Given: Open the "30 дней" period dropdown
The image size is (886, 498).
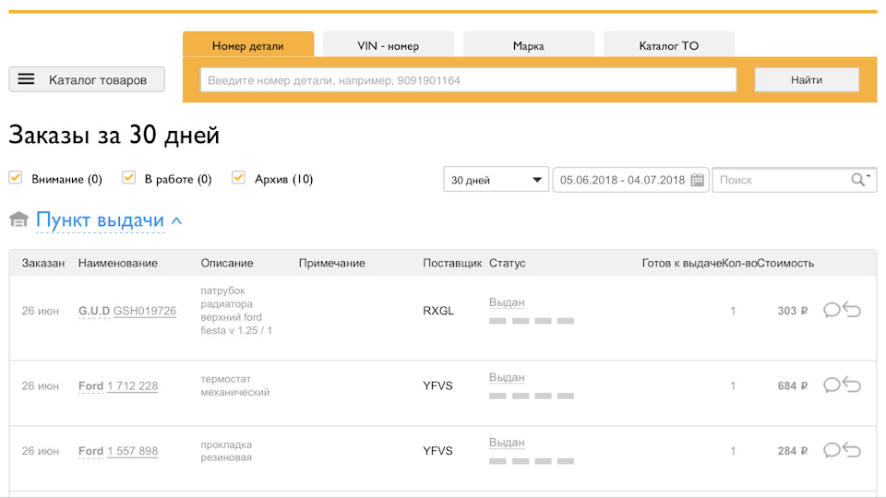Looking at the screenshot, I should point(496,180).
